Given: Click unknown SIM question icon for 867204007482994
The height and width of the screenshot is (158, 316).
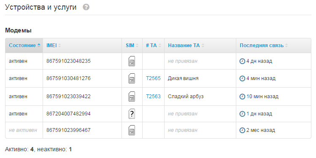Looking at the screenshot, I should [x=132, y=114].
